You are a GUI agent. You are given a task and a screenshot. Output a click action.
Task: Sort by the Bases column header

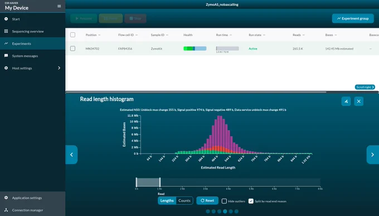[331, 35]
